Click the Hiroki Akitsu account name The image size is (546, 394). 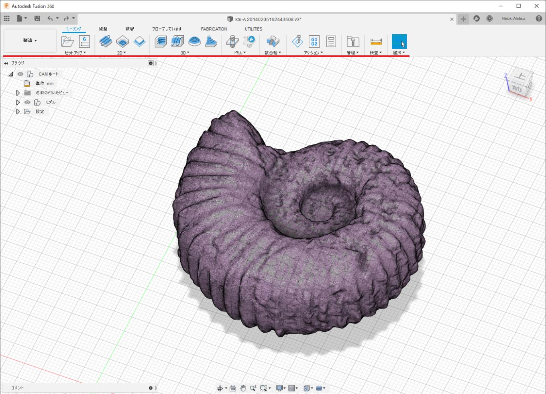(513, 18)
